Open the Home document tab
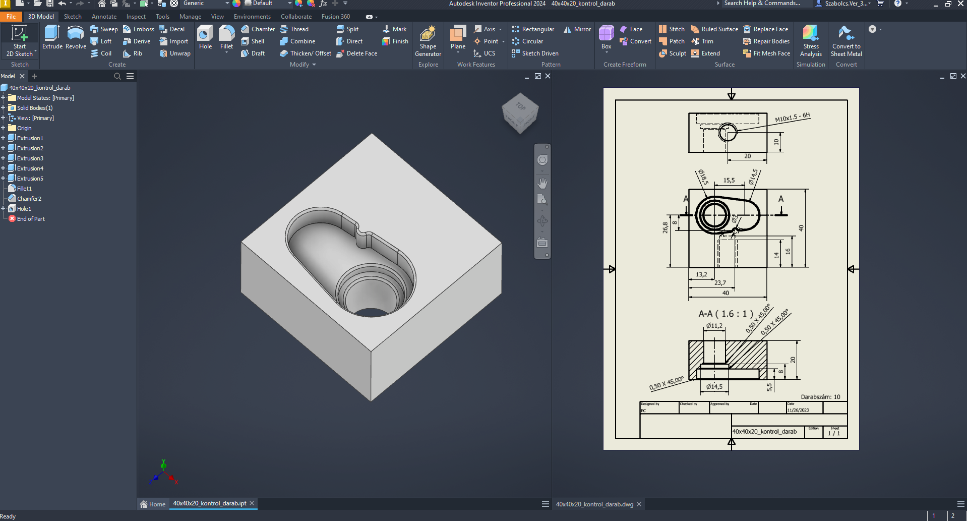The image size is (967, 521). point(153,504)
